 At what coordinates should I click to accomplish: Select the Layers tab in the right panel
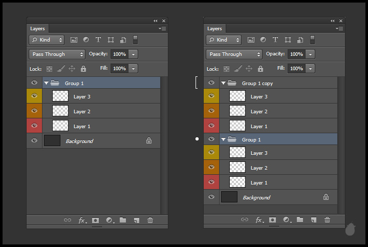point(214,29)
